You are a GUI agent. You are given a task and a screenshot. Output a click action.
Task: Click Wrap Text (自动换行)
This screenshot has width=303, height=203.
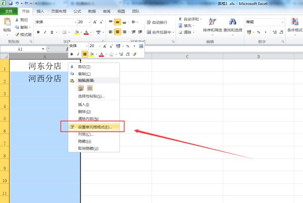[x=157, y=22]
